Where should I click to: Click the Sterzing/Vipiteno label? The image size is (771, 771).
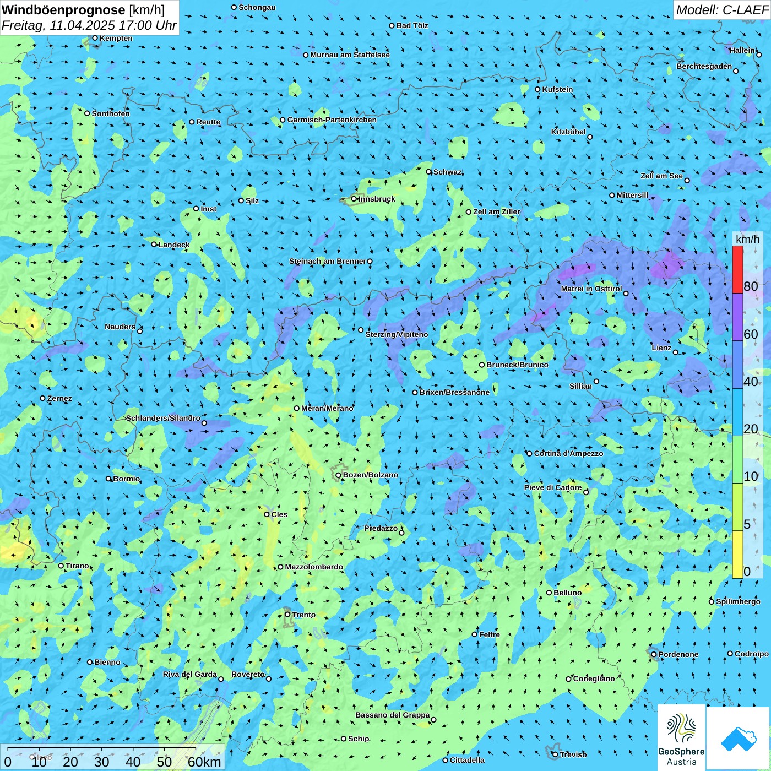[x=397, y=334]
